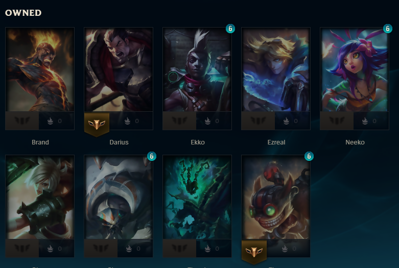Click chest token icon under Ekko
The image size is (399, 268).
(x=207, y=121)
